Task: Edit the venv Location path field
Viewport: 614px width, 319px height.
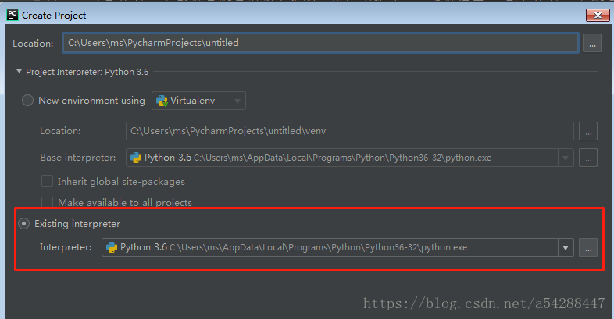Action: coord(350,131)
